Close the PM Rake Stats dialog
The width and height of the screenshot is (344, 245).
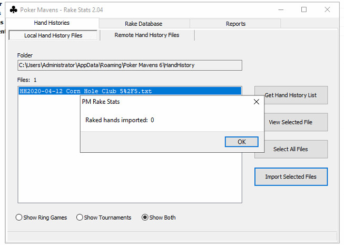pyautogui.click(x=257, y=102)
